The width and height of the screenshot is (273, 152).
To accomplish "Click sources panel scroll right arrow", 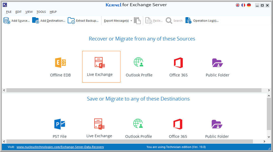I will (x=269, y=90).
